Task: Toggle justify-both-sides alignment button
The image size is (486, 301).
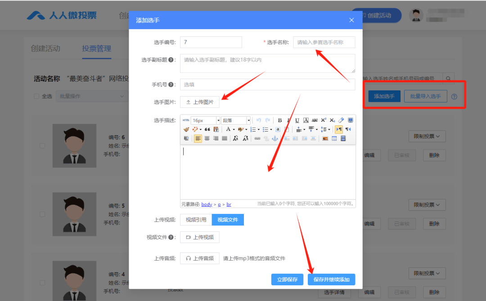Action: coord(225,138)
